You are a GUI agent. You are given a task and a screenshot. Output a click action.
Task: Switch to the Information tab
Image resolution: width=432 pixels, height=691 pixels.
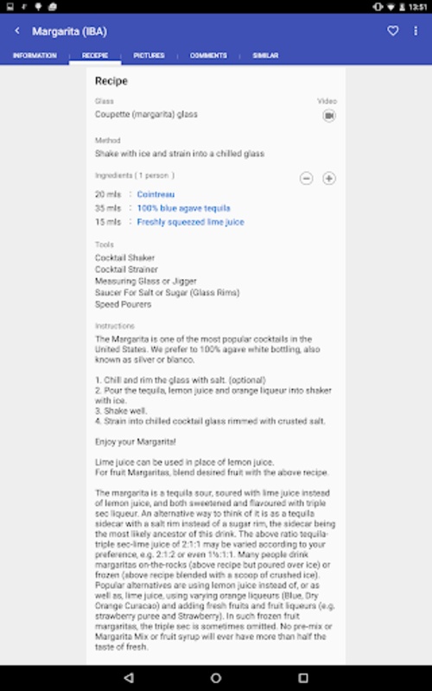tap(35, 55)
